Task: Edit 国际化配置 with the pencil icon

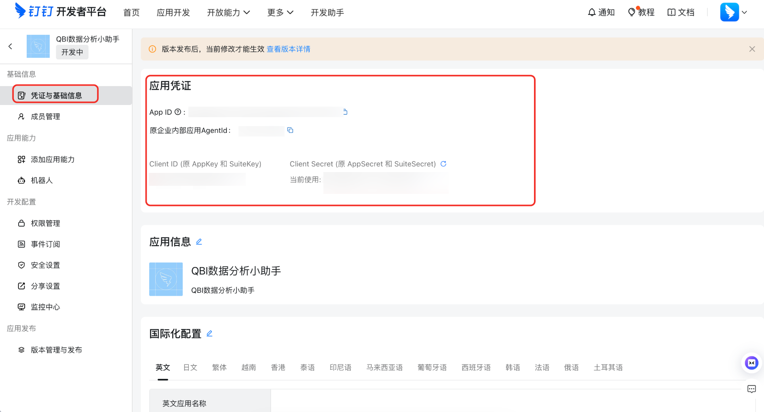Action: point(209,333)
